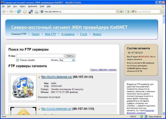Open the Форум navigation link
This screenshot has width=166, height=119.
point(97,34)
